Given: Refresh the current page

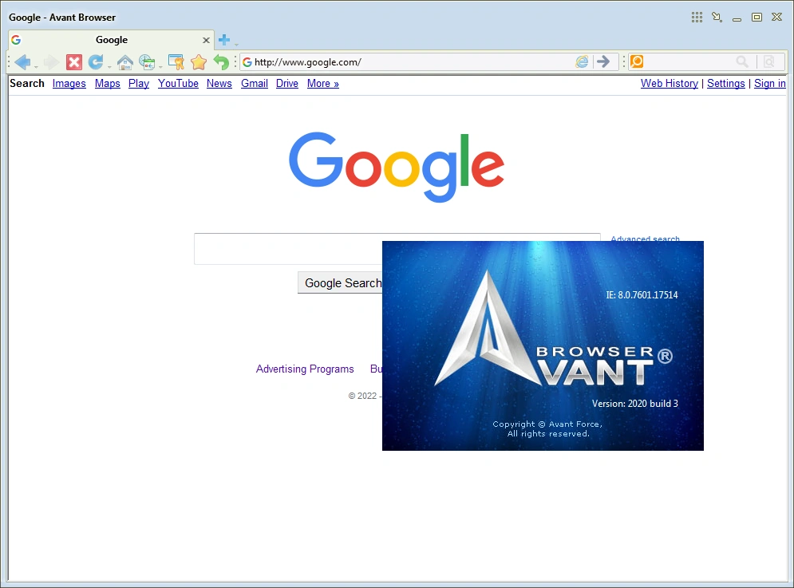Looking at the screenshot, I should pos(97,61).
